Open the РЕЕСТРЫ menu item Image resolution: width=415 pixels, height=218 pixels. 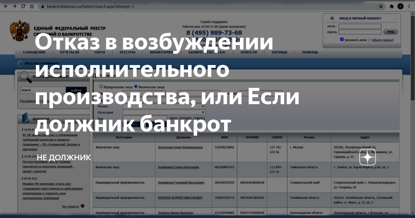click(127, 52)
